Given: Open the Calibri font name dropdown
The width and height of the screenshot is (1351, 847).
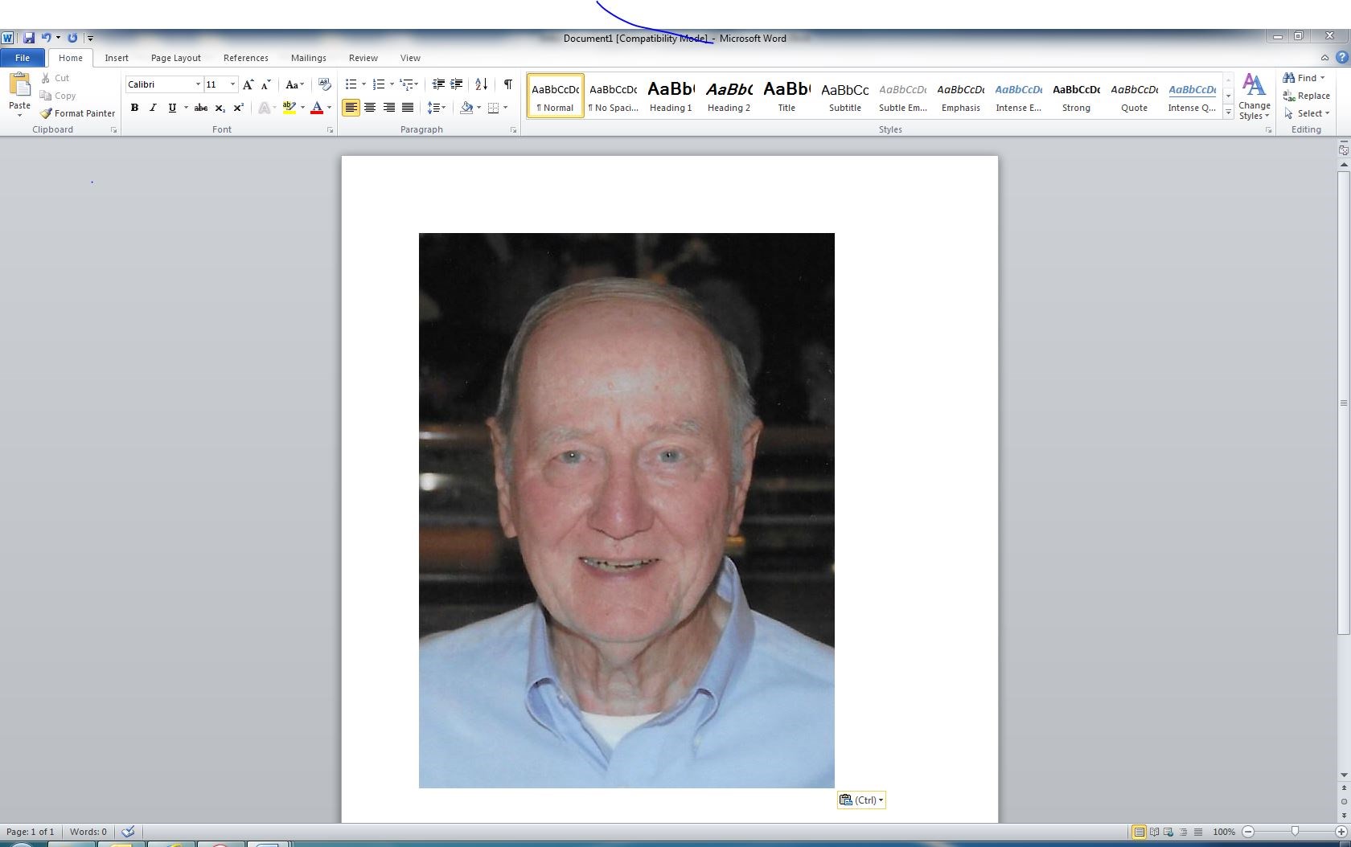Looking at the screenshot, I should pyautogui.click(x=198, y=84).
